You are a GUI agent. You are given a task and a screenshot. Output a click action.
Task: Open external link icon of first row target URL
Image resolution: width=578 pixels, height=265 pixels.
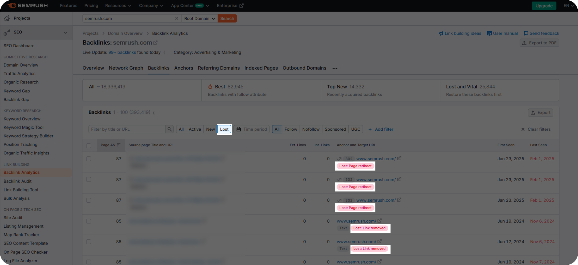click(x=399, y=158)
